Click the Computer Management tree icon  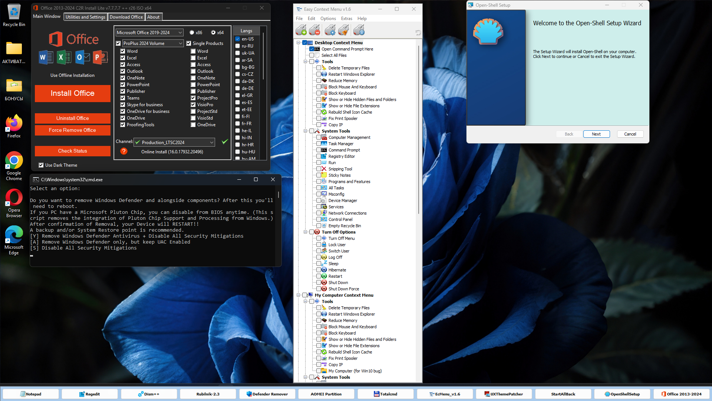coord(324,137)
